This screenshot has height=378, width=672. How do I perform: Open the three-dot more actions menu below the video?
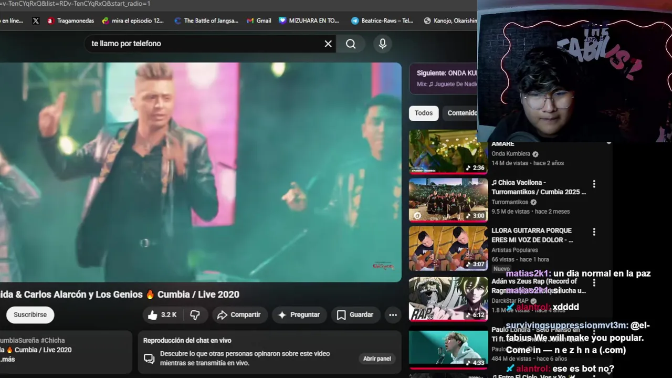(393, 314)
